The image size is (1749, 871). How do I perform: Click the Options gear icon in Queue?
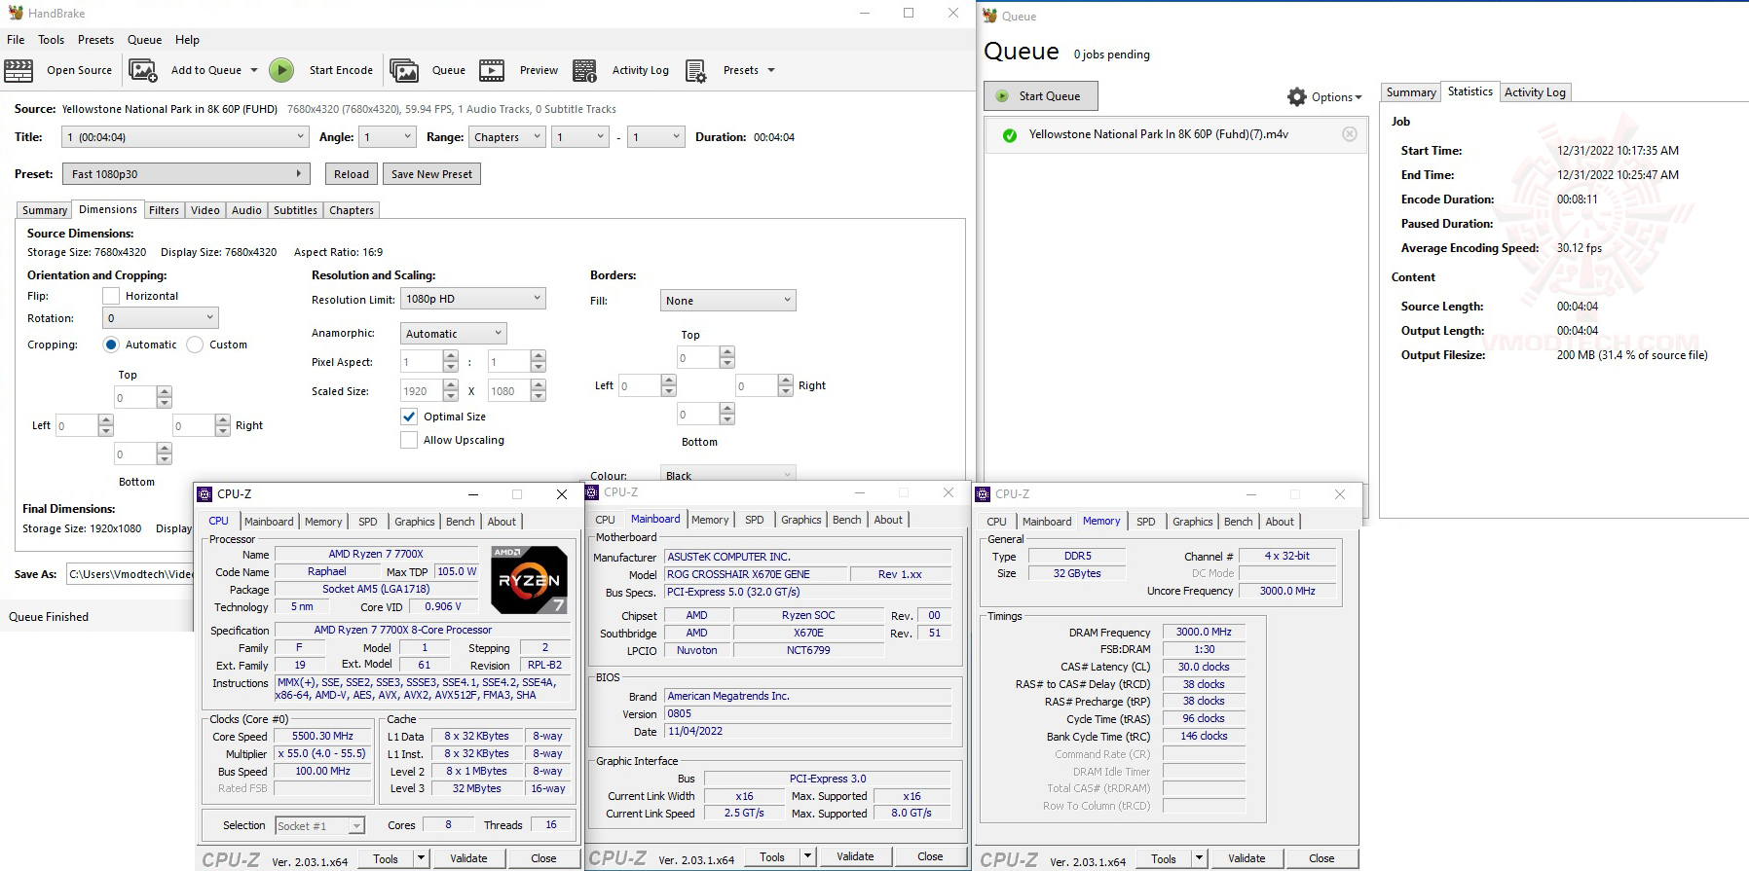coord(1297,96)
